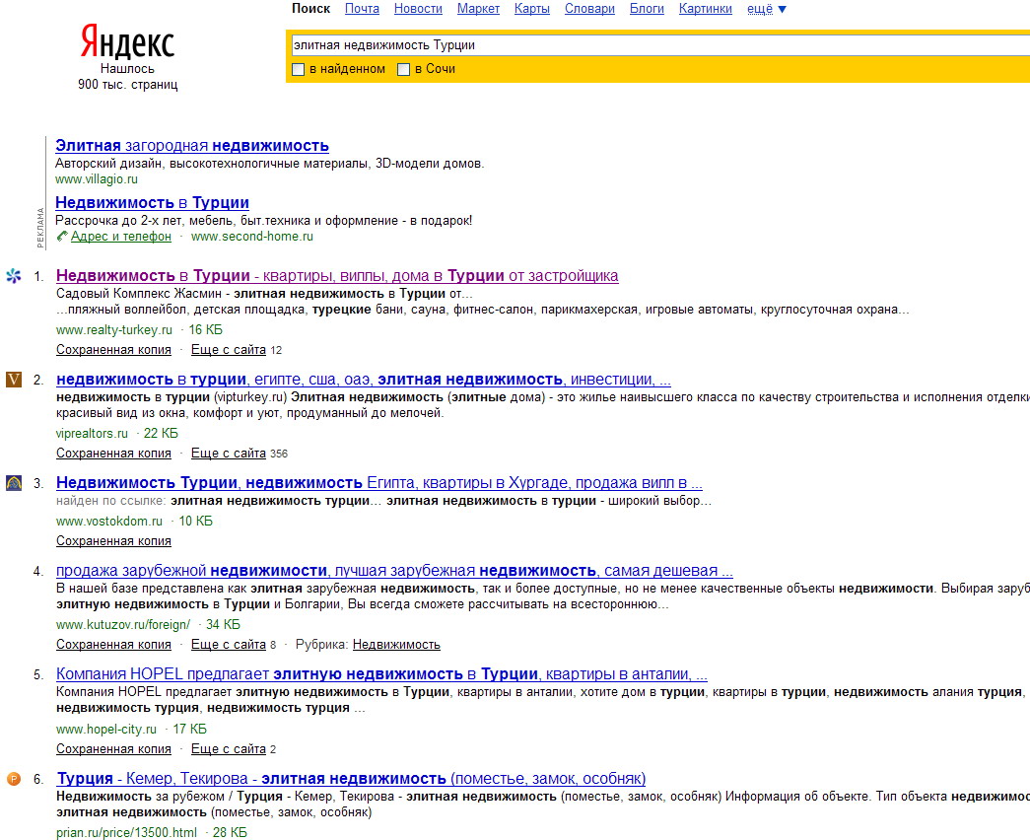Go to the Новости section
1030x840 pixels.
418,9
